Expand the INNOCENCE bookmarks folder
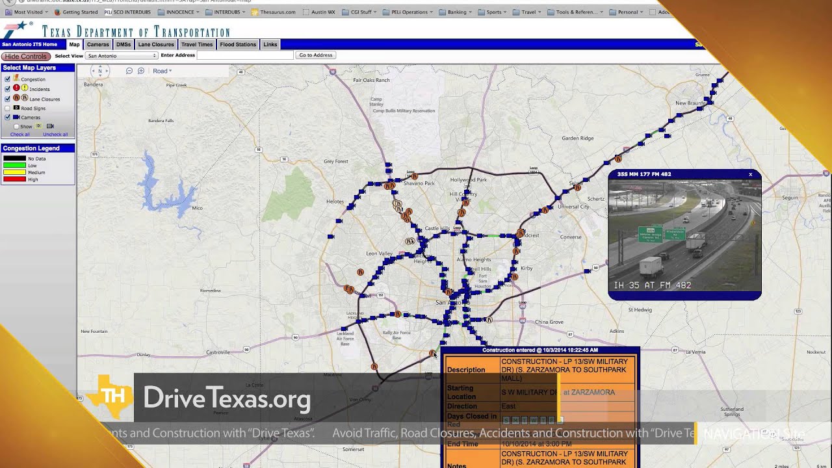 (178, 12)
